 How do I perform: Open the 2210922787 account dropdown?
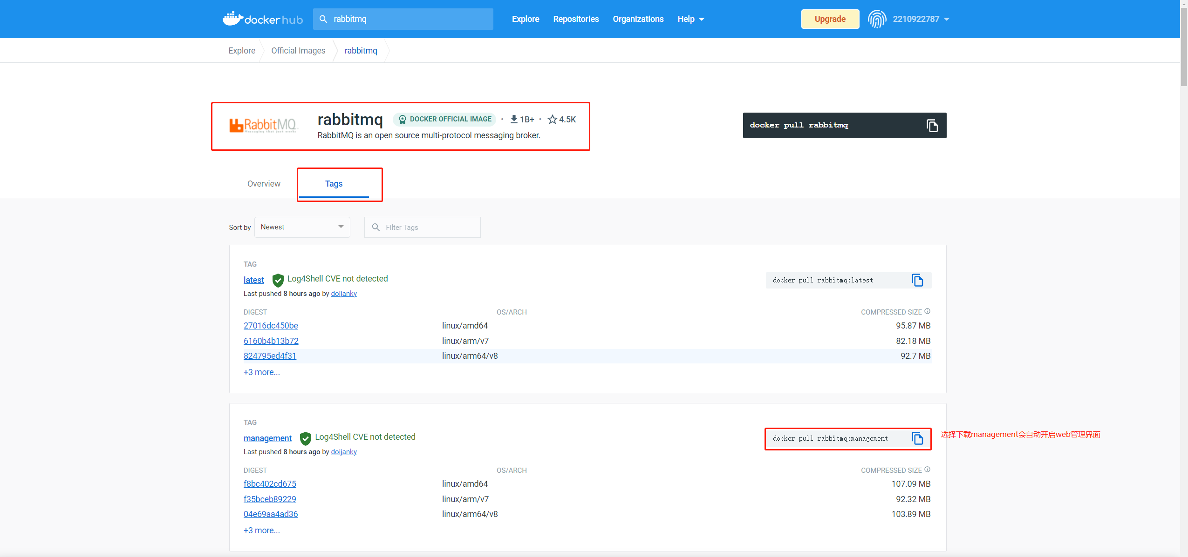coord(921,19)
